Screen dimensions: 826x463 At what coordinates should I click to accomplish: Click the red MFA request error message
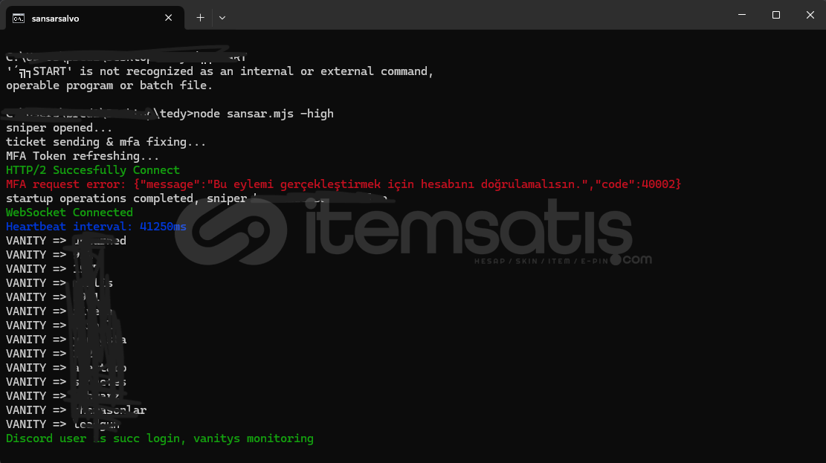point(342,184)
